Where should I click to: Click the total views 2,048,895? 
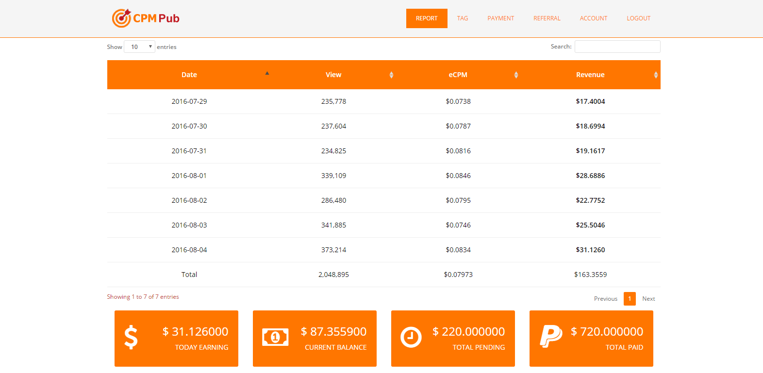pyautogui.click(x=333, y=275)
